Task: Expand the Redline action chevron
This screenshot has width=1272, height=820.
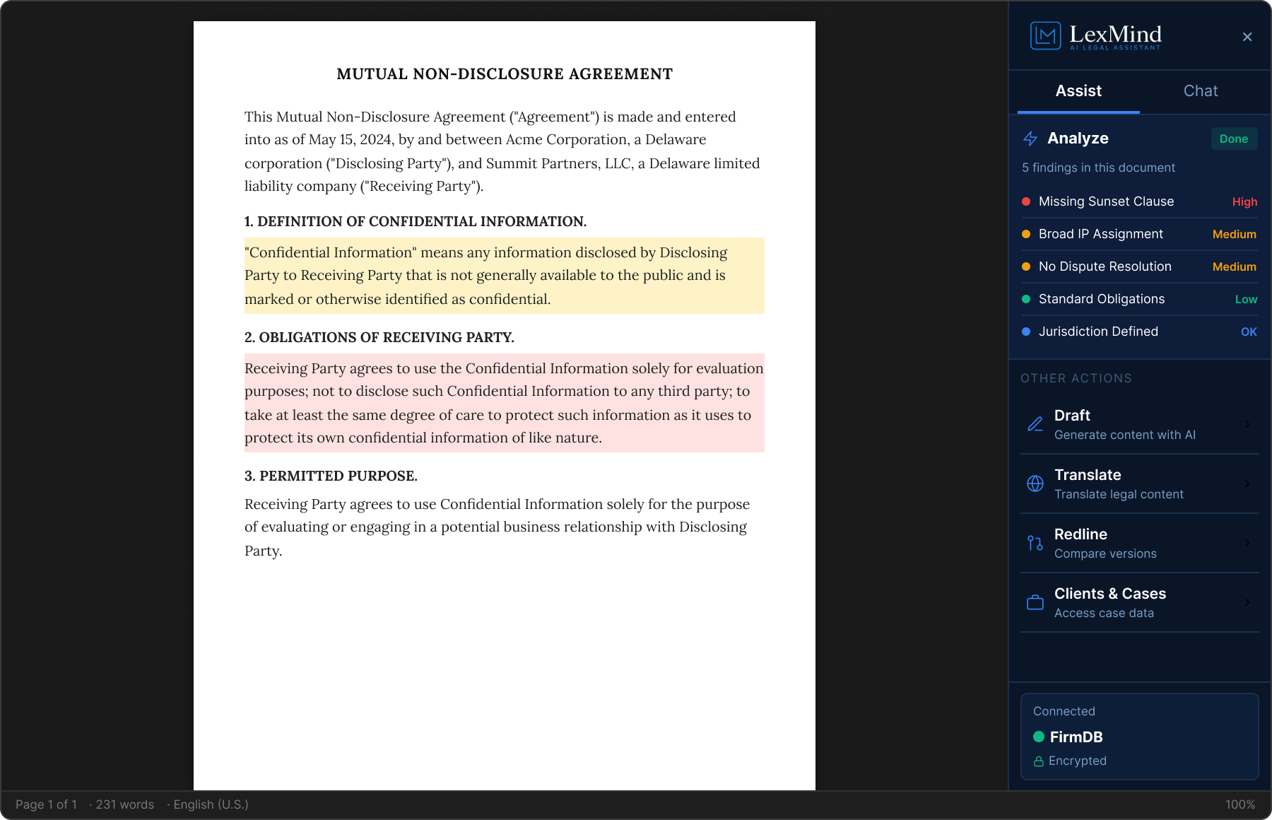Action: click(1247, 543)
